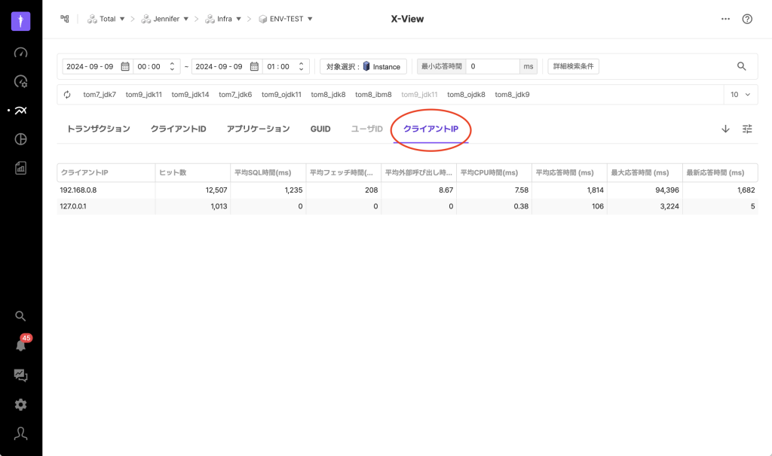This screenshot has height=456, width=772.
Task: Click the help question mark icon
Action: [x=747, y=19]
